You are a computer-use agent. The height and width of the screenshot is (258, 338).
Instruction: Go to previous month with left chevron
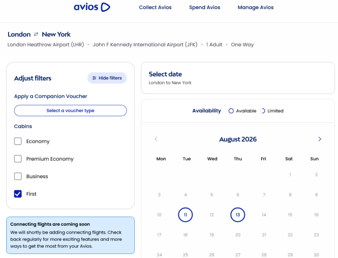click(156, 139)
